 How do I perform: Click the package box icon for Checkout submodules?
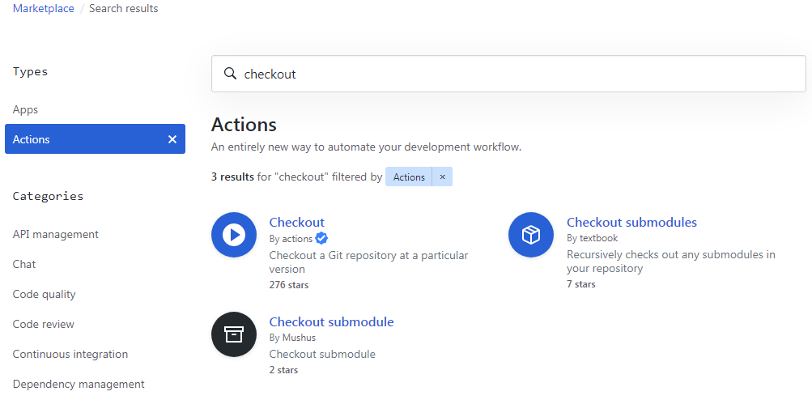531,235
